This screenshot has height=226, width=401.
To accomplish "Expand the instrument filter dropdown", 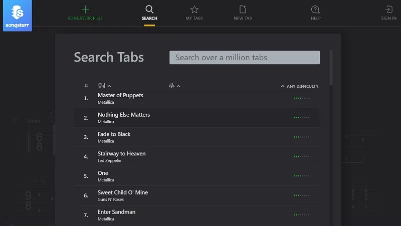I will (x=104, y=86).
